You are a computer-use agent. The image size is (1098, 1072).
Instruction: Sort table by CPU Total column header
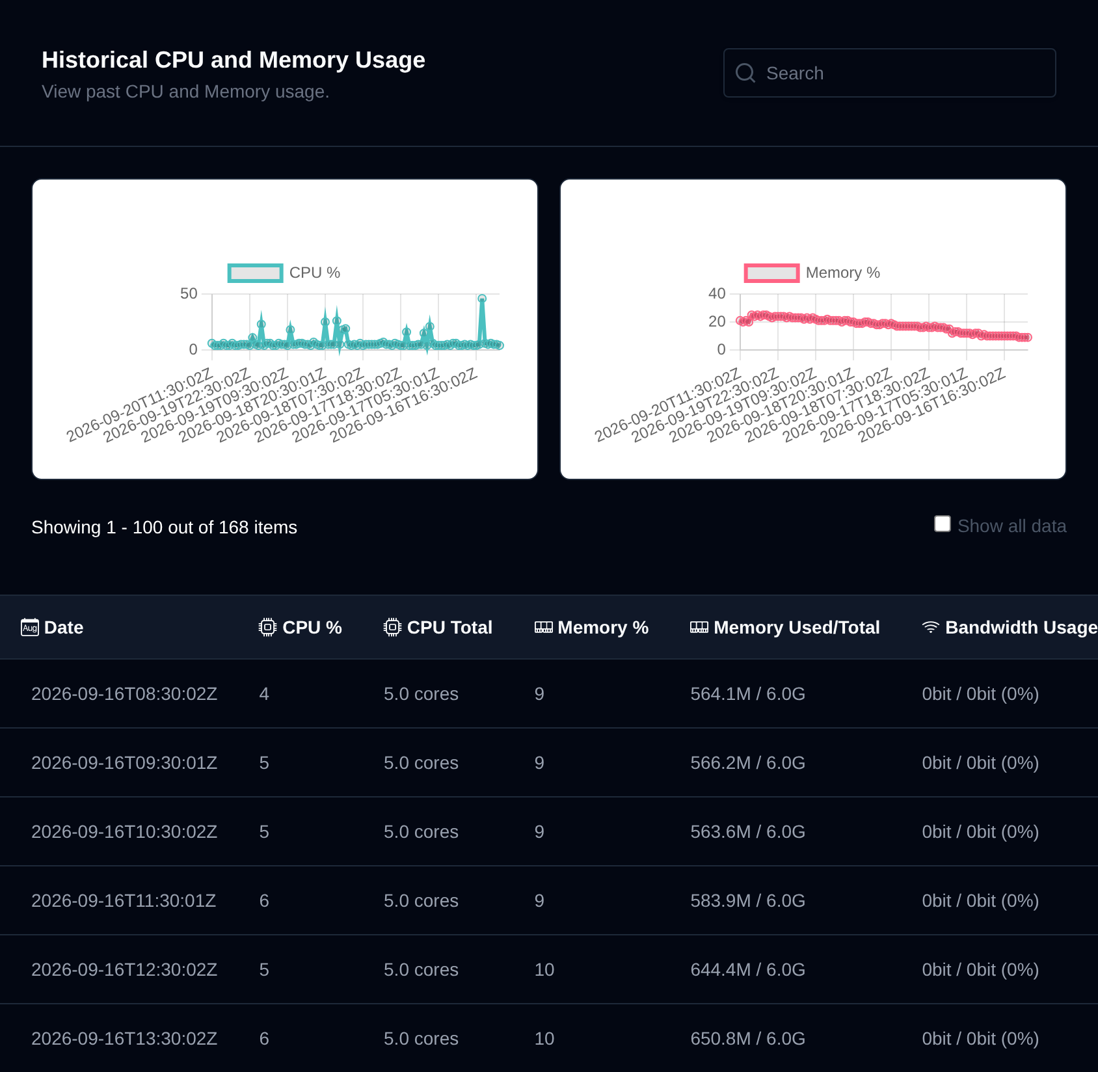[x=449, y=627]
